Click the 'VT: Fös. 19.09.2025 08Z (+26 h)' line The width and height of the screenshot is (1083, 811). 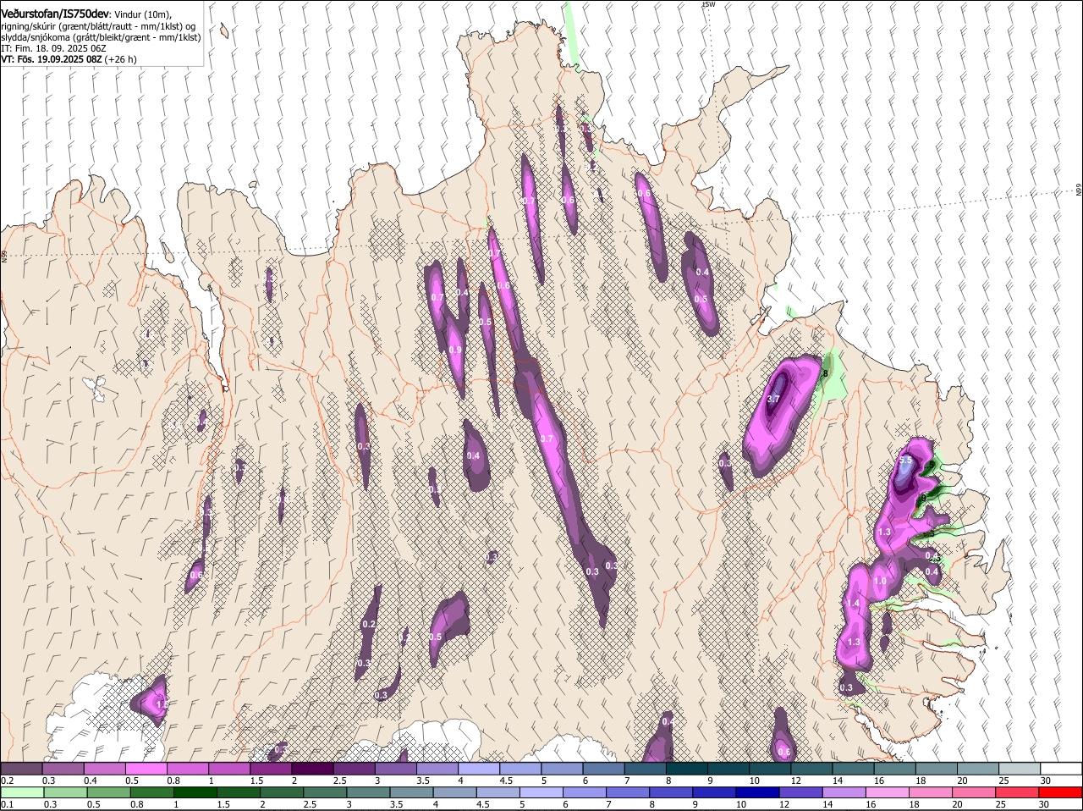[69, 59]
